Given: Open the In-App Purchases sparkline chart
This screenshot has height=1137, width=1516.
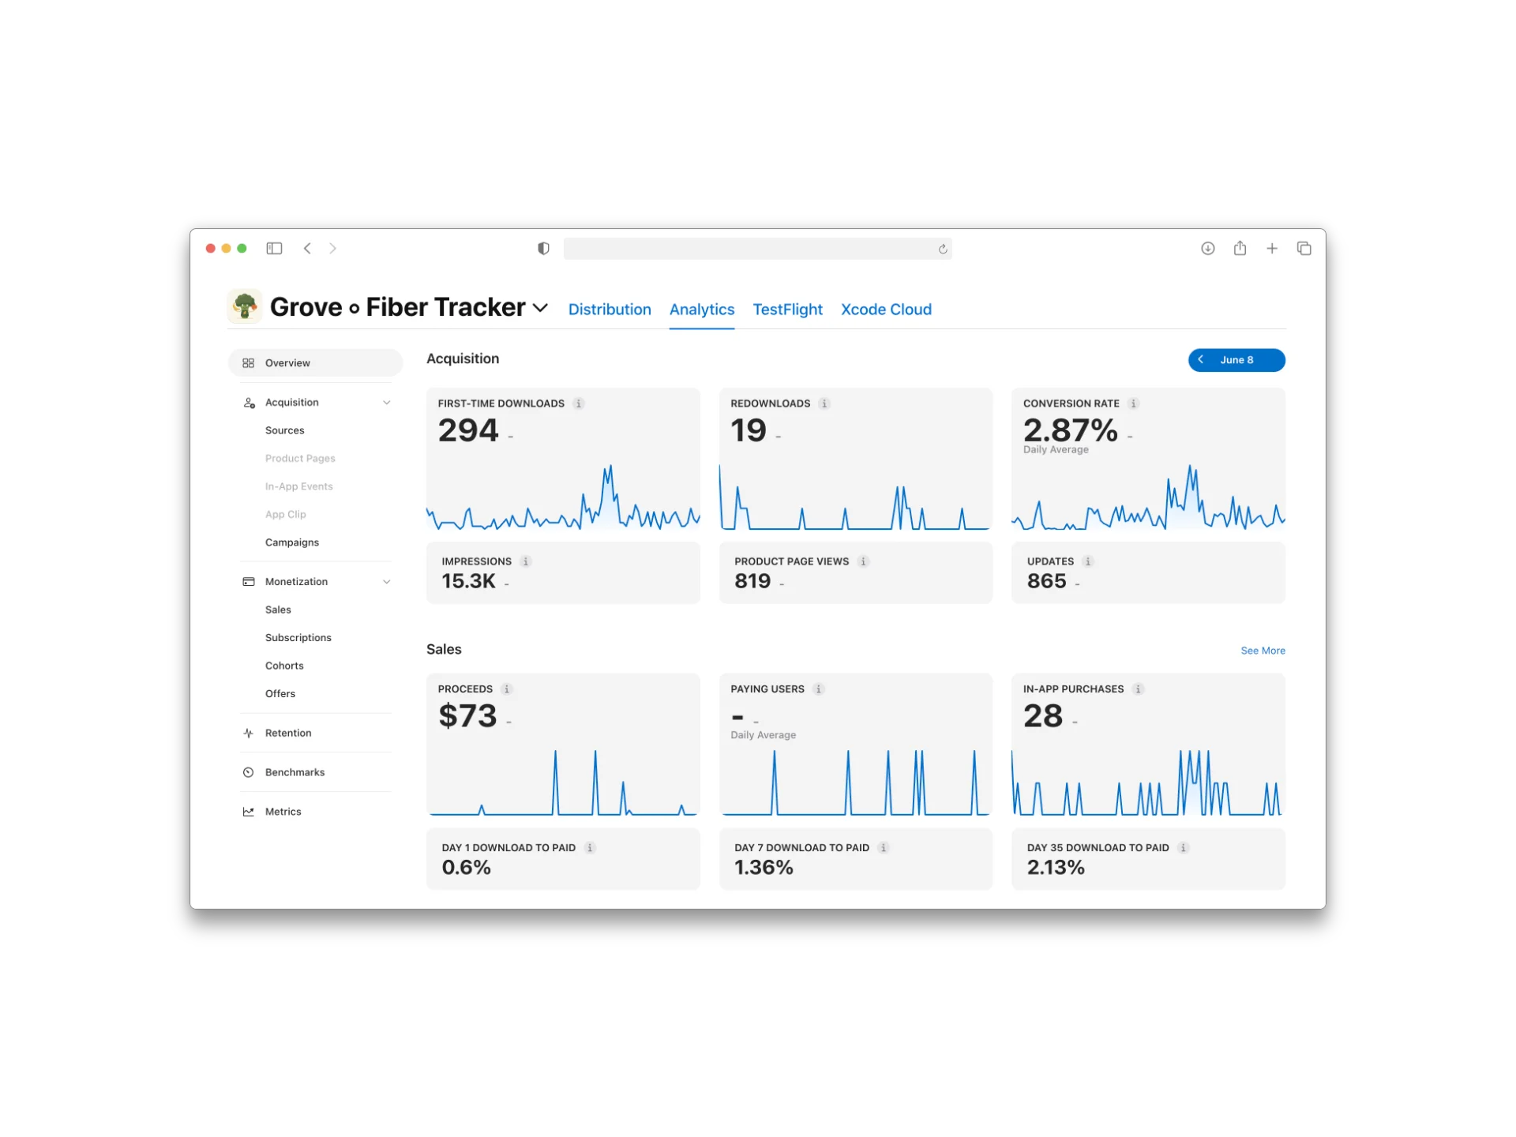Looking at the screenshot, I should coord(1148,783).
